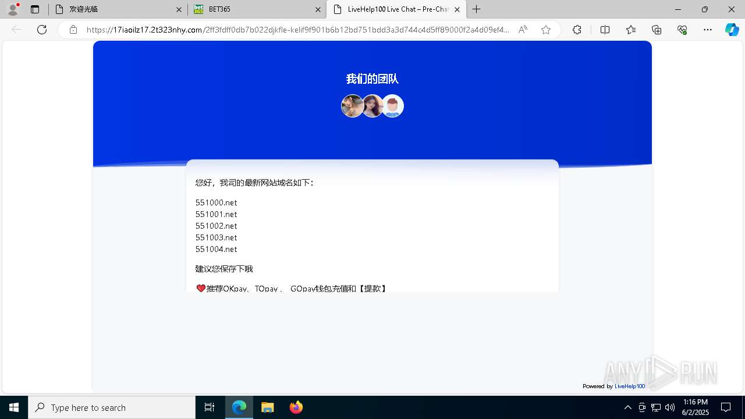Minimize the browser window
Screen dimensions: 745x419
coord(678,9)
